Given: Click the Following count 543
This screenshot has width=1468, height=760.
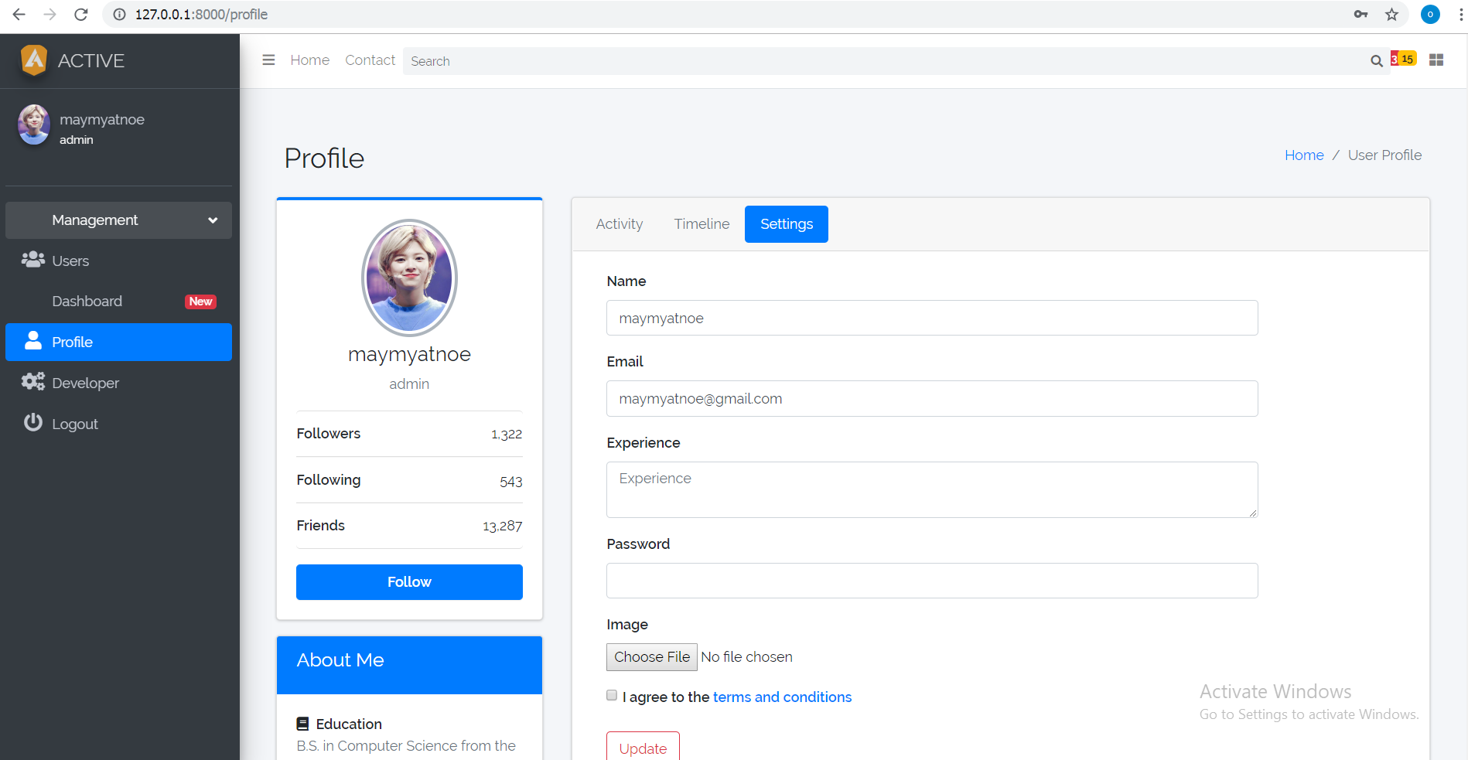Looking at the screenshot, I should (511, 482).
